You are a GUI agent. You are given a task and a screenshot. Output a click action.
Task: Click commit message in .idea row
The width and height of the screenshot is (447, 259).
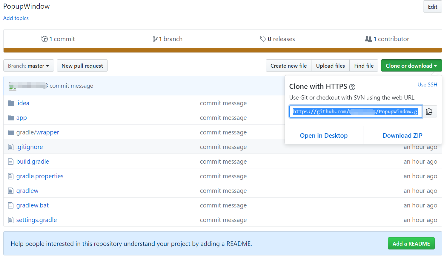point(223,103)
